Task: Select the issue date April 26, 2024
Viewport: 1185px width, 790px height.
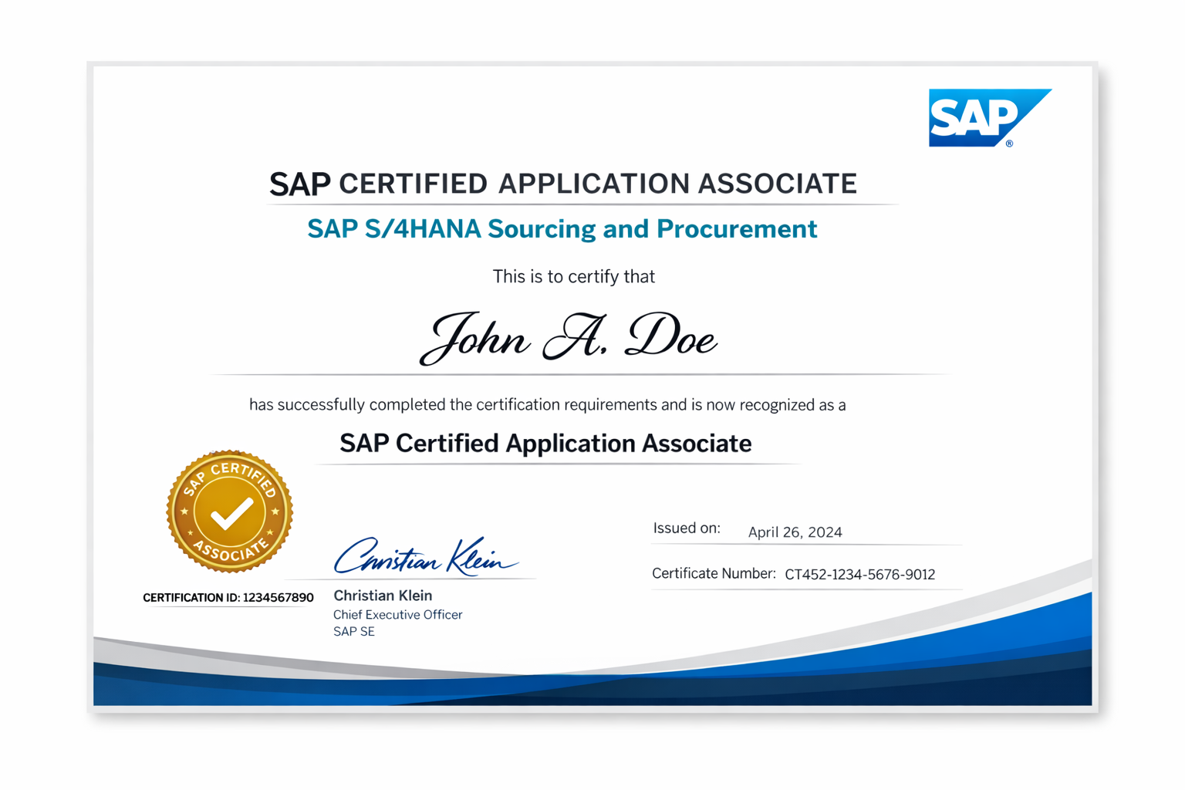Action: [x=795, y=532]
